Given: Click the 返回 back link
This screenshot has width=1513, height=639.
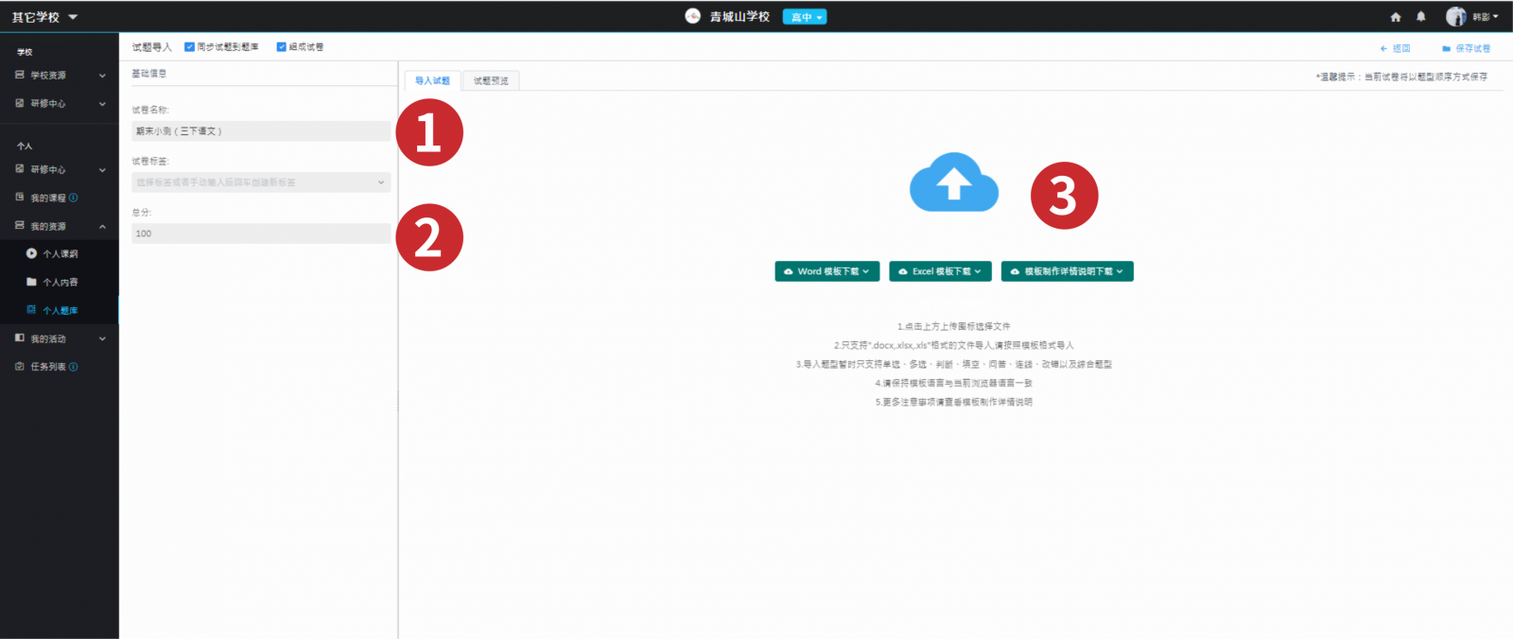Looking at the screenshot, I should point(1396,48).
